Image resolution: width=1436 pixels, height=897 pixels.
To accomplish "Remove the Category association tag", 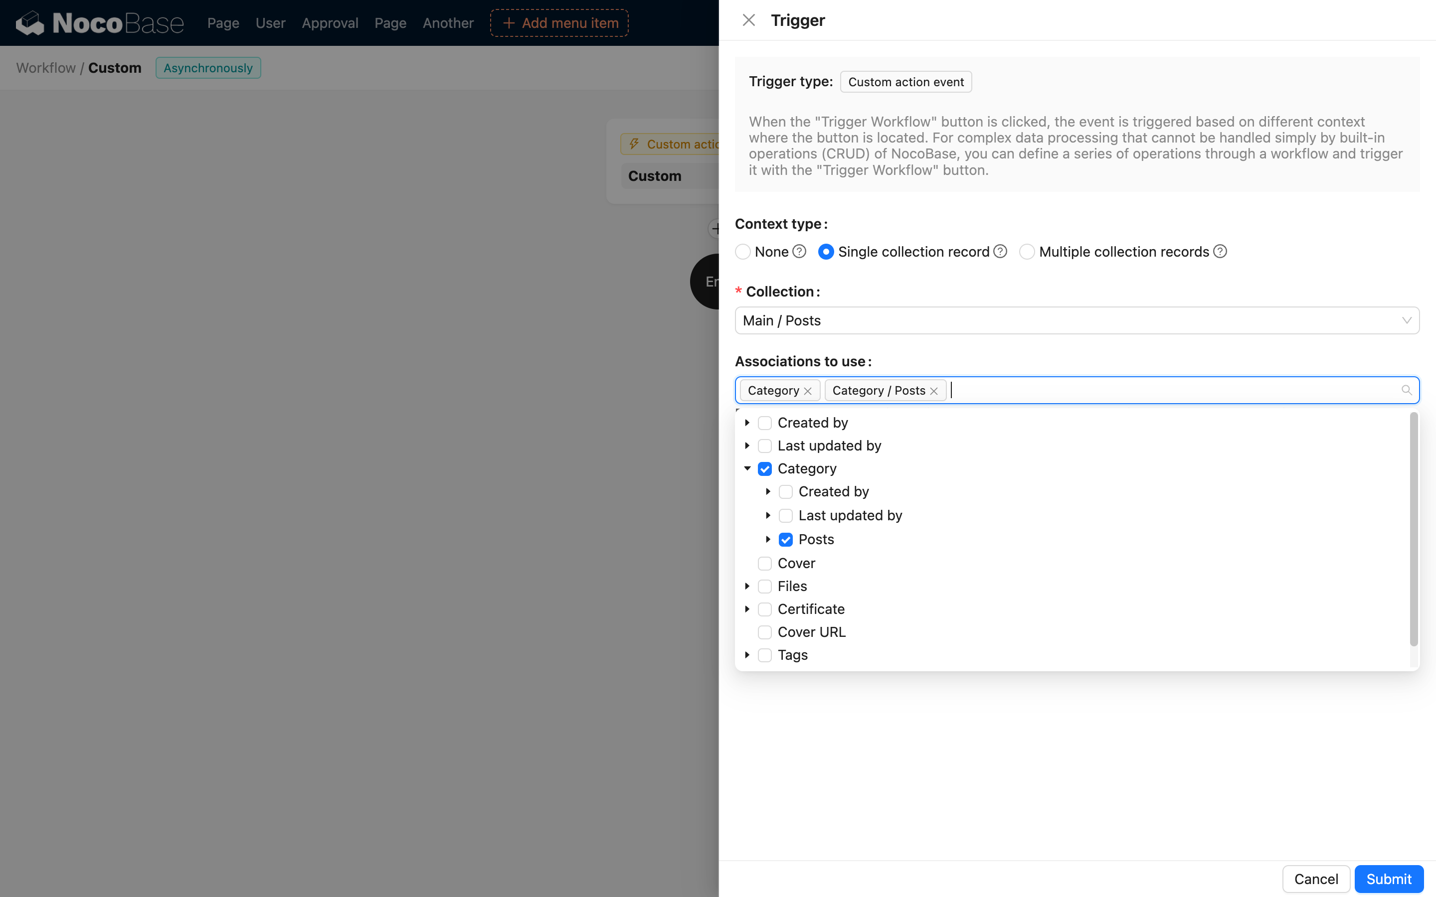I will [808, 390].
